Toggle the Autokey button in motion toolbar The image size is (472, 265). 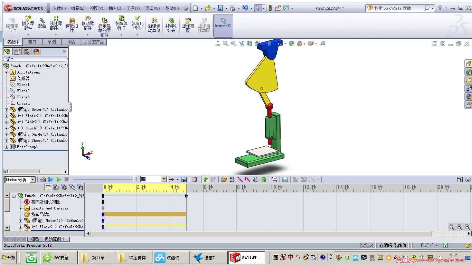[x=206, y=179]
